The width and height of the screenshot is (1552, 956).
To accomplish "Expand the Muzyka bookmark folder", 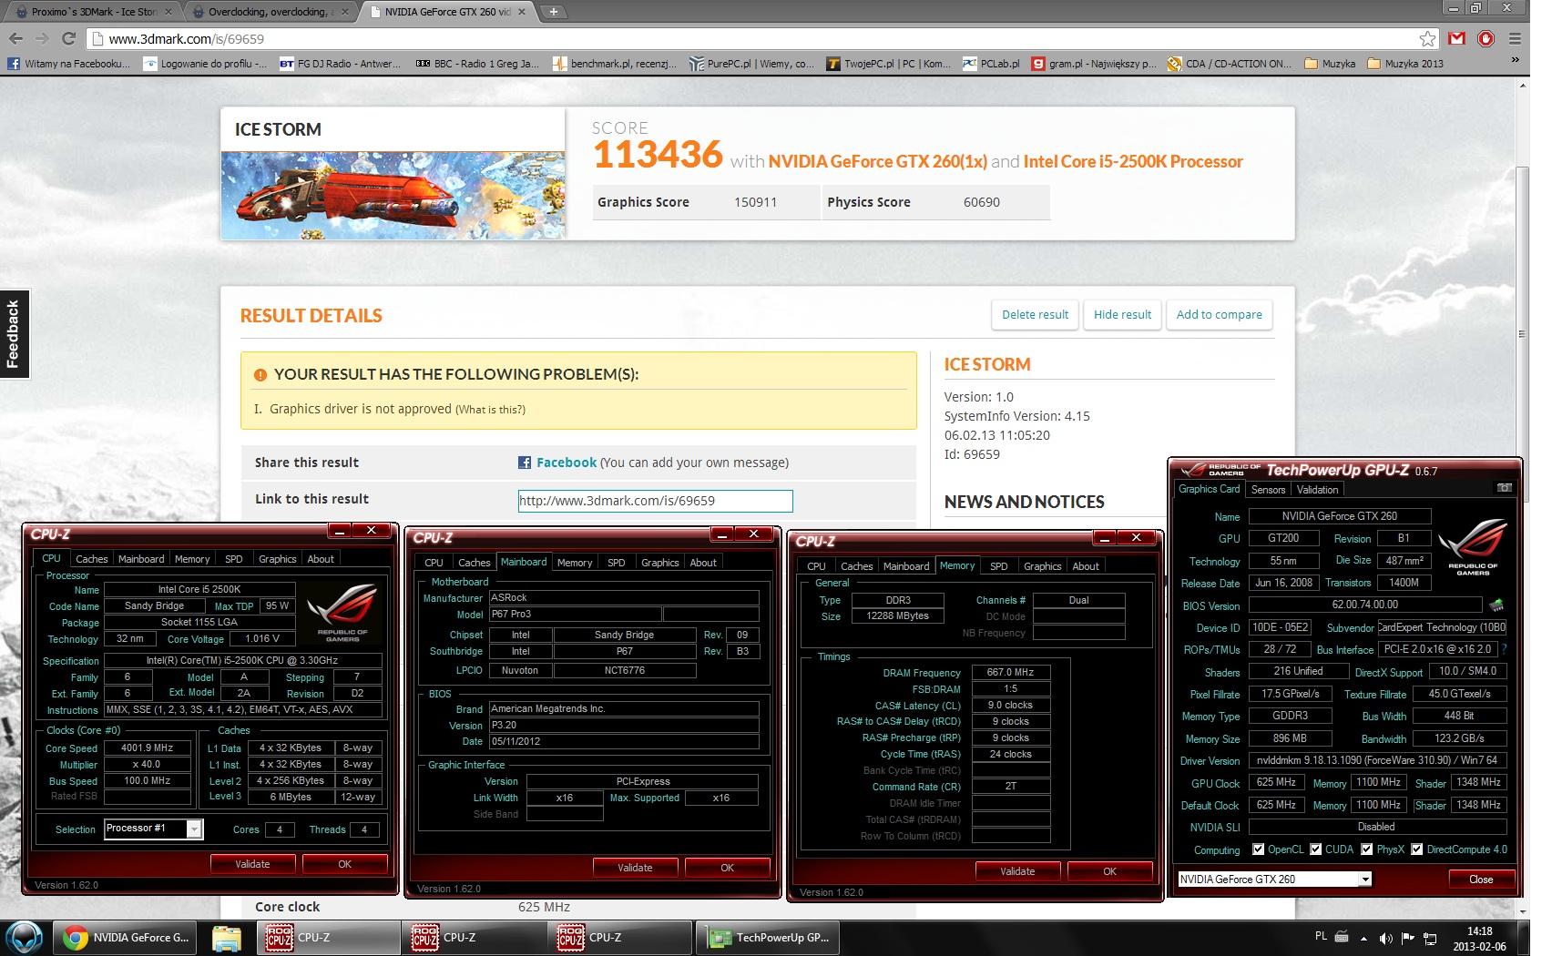I will tap(1330, 64).
